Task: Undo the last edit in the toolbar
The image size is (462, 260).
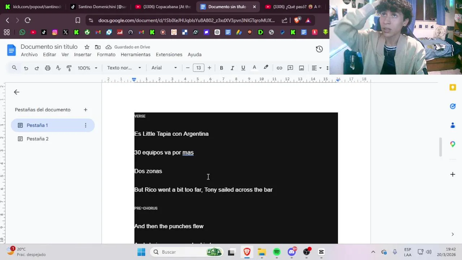Action: pyautogui.click(x=26, y=68)
